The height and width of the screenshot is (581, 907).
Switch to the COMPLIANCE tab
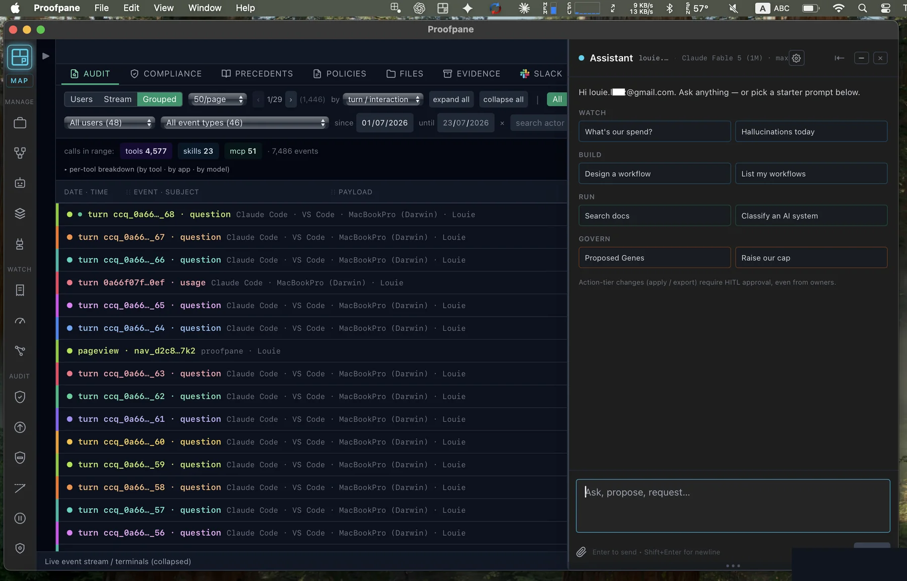tap(166, 74)
